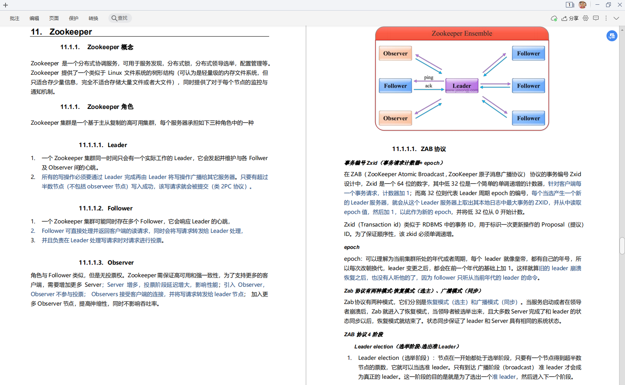The width and height of the screenshot is (625, 385).
Task: Click the heading "11.1.1.1. ZAB 协议"
Action: tap(419, 149)
